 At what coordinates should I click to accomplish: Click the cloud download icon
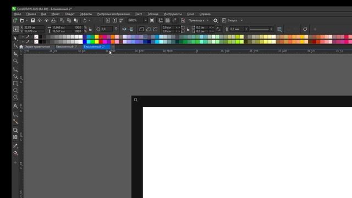(x=40, y=20)
